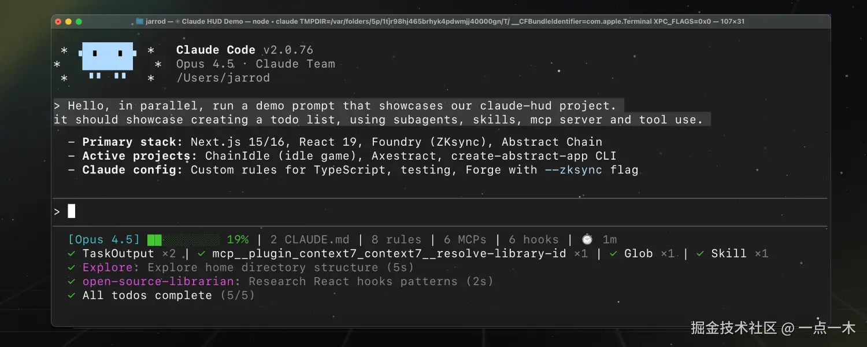
Task: Click the '/Users/jarrod' path text
Action: (x=223, y=78)
